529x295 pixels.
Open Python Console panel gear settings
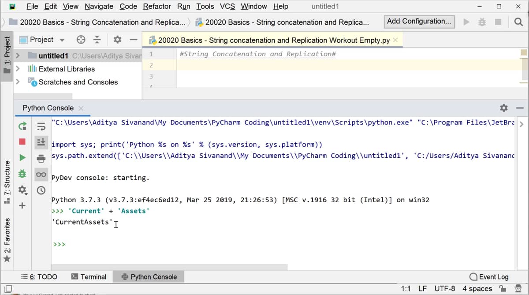[504, 108]
